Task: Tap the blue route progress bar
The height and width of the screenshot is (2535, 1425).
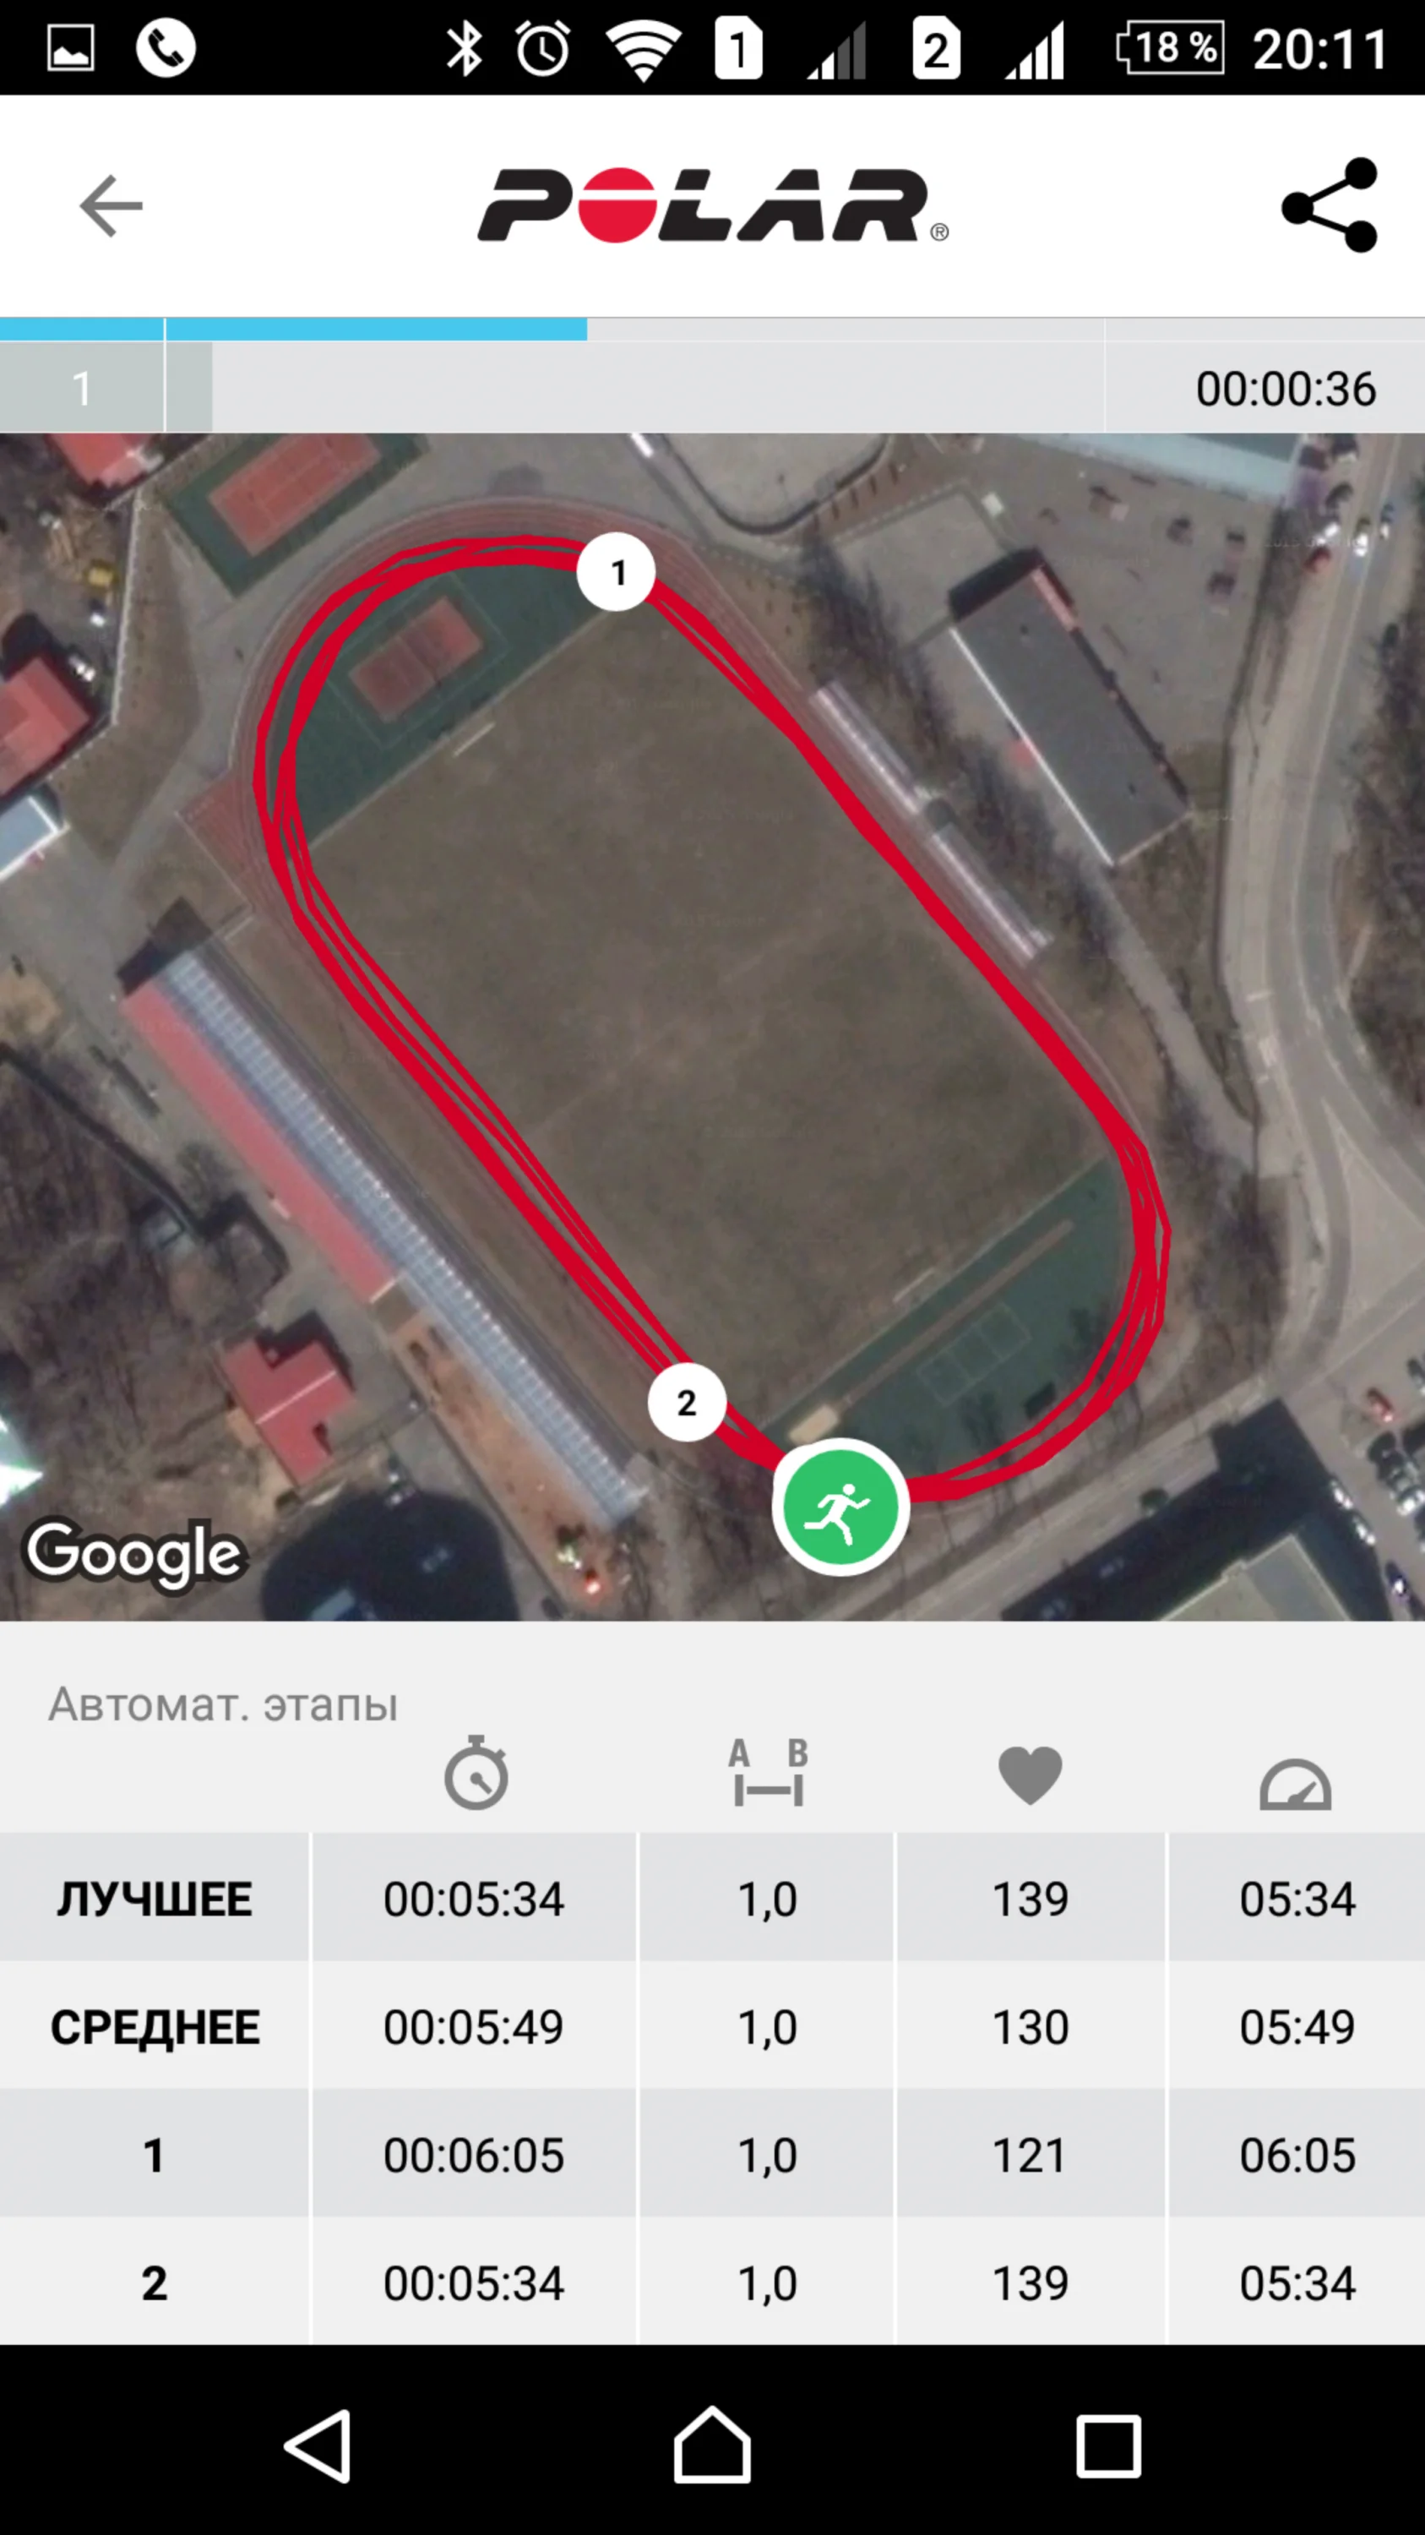Action: click(294, 329)
